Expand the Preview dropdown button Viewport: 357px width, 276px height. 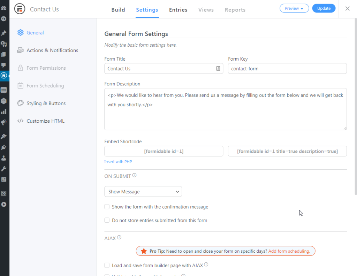pyautogui.click(x=294, y=8)
